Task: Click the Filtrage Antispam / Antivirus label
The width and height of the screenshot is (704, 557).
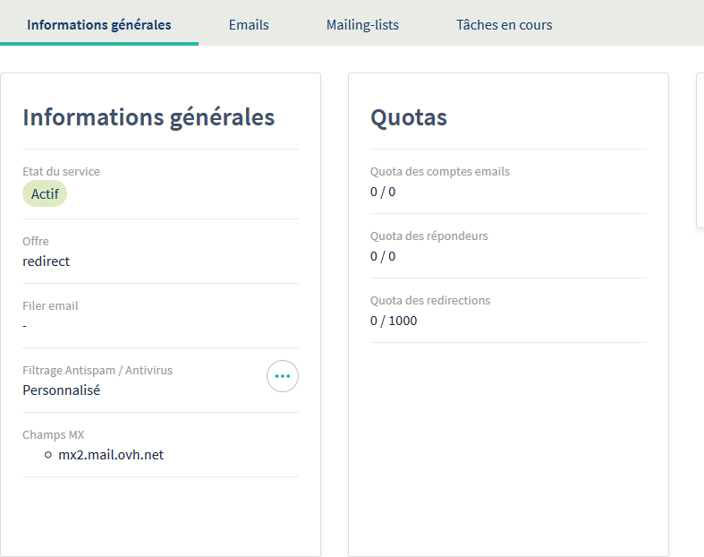Action: coord(98,370)
